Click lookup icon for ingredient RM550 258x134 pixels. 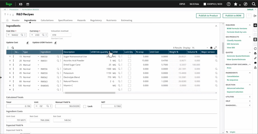coord(58,56)
